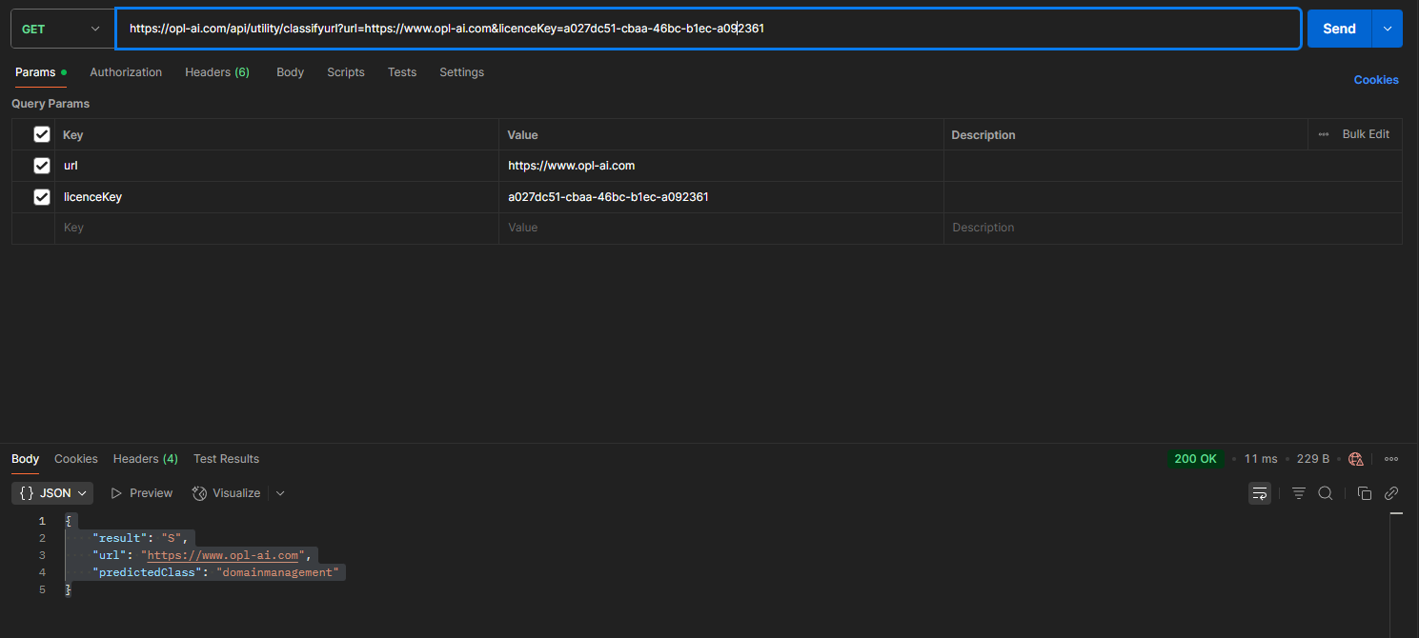This screenshot has width=1419, height=638.
Task: Open the response three-dot more options menu
Action: coord(1391,459)
